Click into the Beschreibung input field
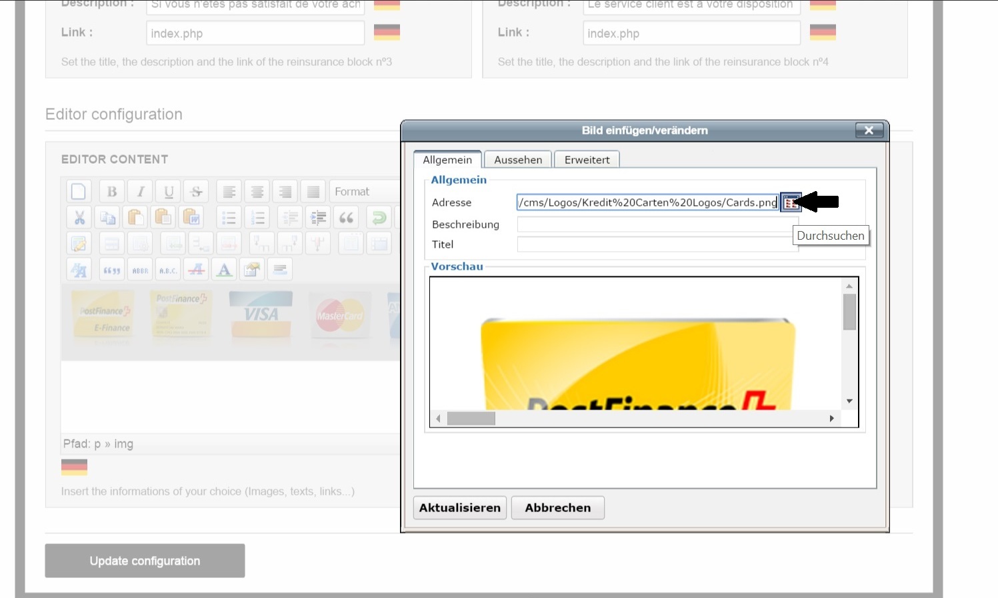This screenshot has height=598, width=998. point(657,224)
